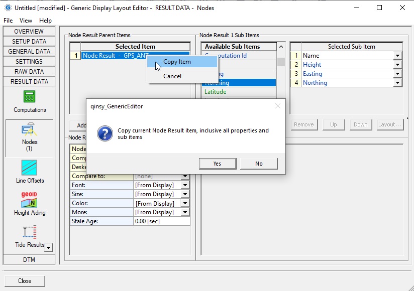Click the Height Aiding geoid icon

coord(29,199)
